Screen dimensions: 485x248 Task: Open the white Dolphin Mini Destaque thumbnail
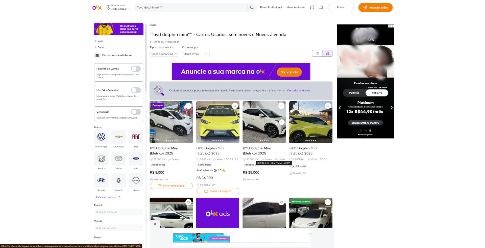click(171, 122)
